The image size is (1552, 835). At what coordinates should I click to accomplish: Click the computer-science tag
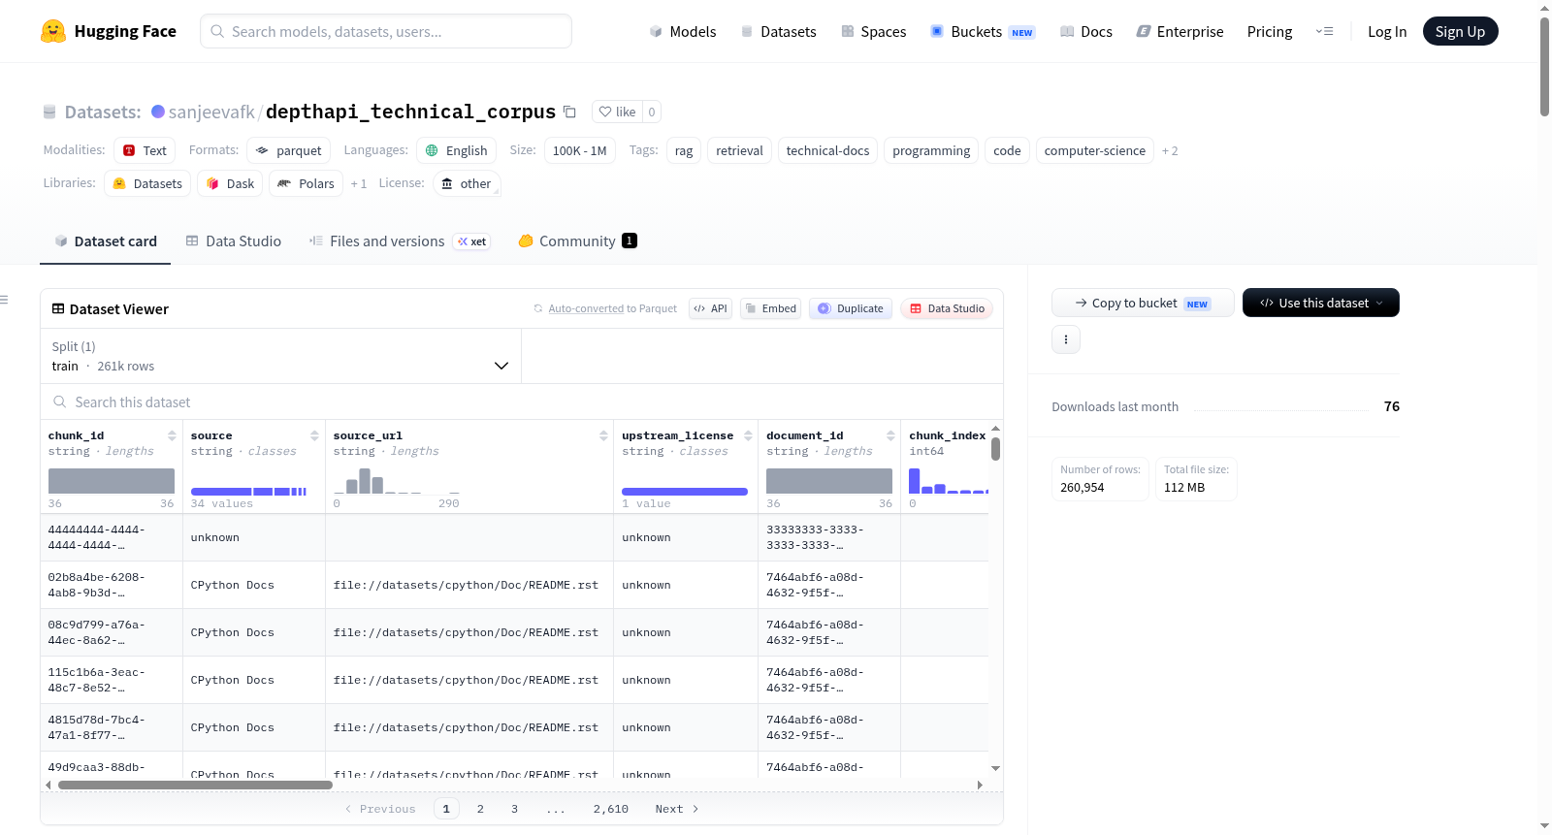tap(1095, 150)
